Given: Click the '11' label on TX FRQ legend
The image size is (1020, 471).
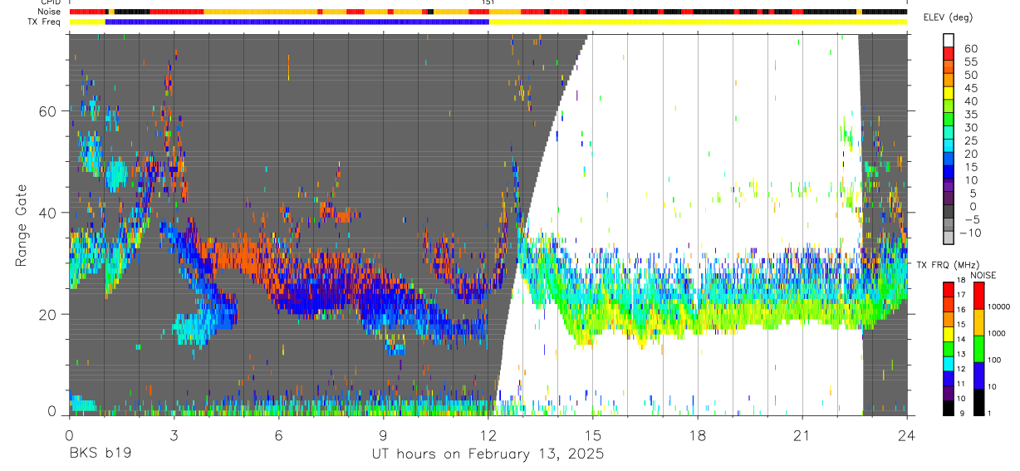Looking at the screenshot, I should point(959,385).
